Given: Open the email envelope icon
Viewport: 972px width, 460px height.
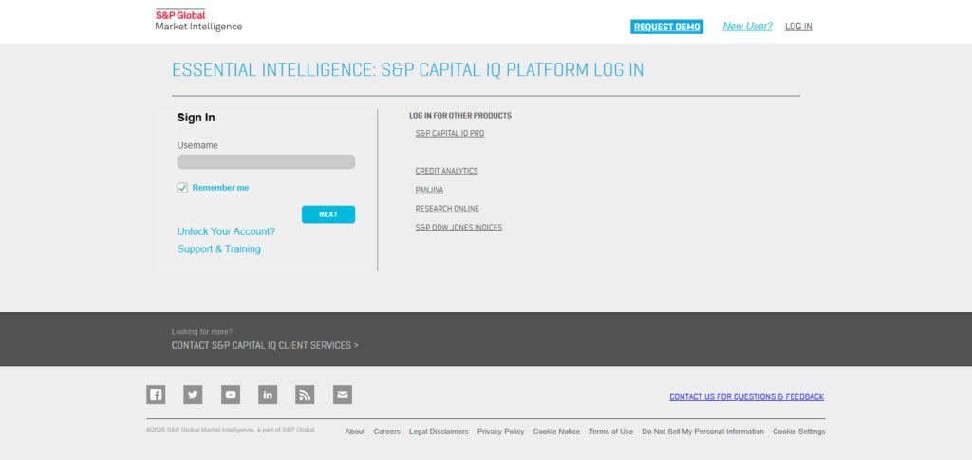Looking at the screenshot, I should (342, 395).
